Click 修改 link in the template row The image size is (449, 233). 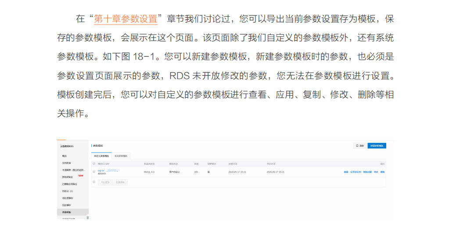[376, 172]
